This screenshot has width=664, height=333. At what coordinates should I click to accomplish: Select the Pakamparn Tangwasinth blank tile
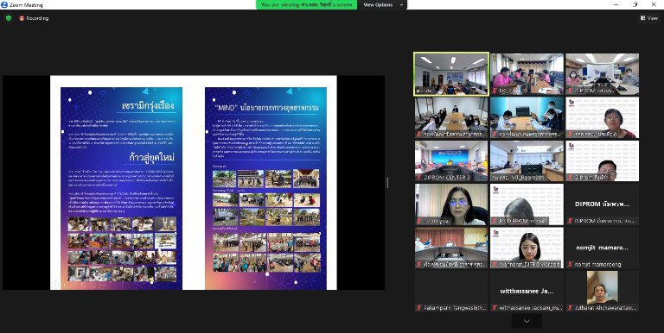click(x=451, y=291)
